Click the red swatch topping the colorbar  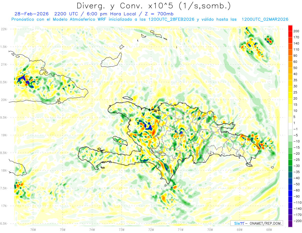(290, 28)
